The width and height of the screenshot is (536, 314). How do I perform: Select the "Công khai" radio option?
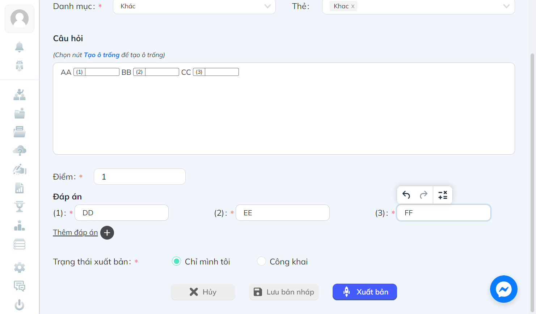(x=261, y=261)
